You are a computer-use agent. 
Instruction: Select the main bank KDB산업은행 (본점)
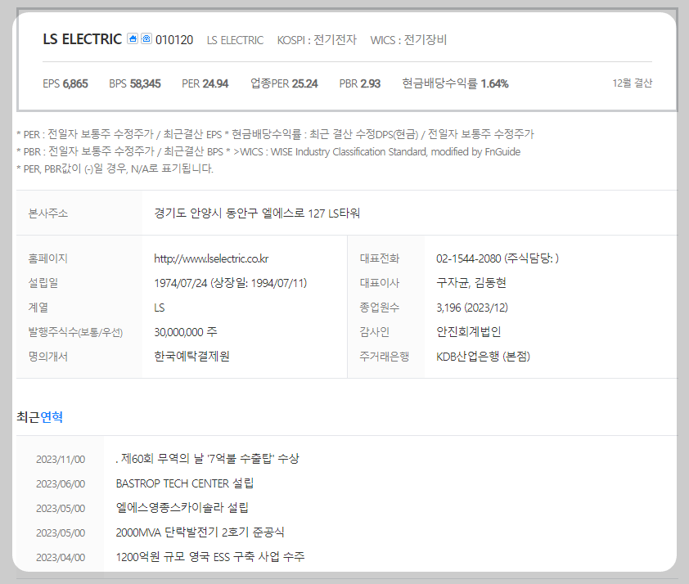pos(483,356)
